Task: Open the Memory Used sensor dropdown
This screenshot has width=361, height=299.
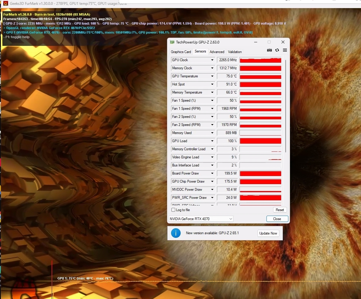Action: 212,133
